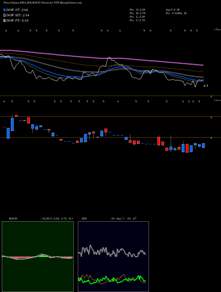Click the 'Pre C: 2.70' value

tap(137, 20)
